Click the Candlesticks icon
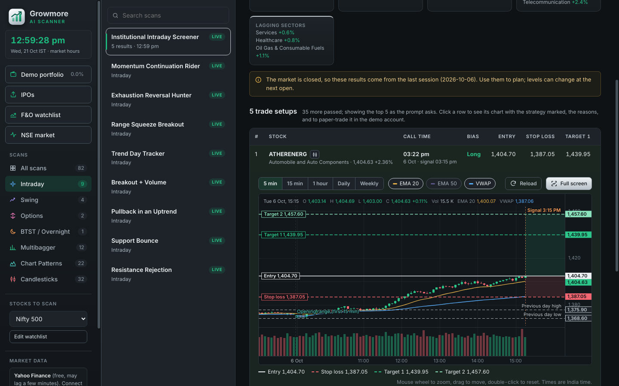 coord(13,279)
